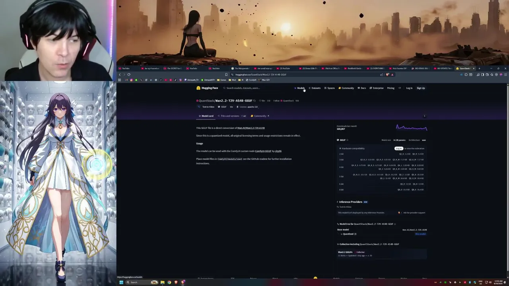Switch to Model card tab
This screenshot has height=286, width=509.
[206, 116]
